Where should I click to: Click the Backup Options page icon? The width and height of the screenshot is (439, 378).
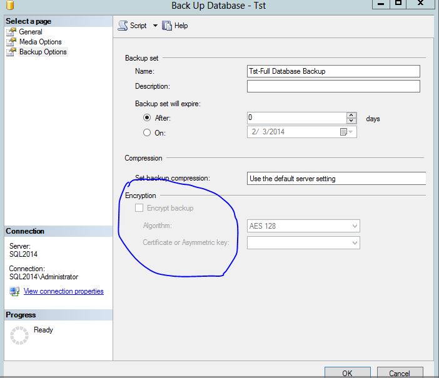coord(11,52)
